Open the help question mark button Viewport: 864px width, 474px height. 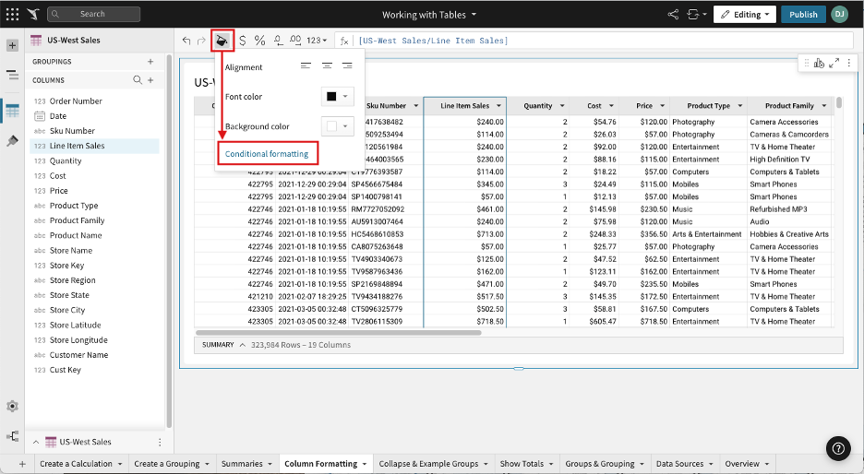coord(838,449)
